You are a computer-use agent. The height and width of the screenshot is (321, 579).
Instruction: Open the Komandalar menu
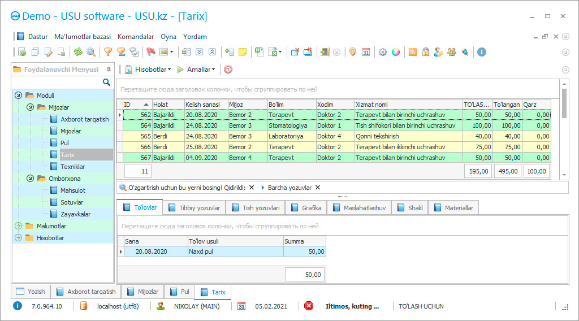click(136, 37)
